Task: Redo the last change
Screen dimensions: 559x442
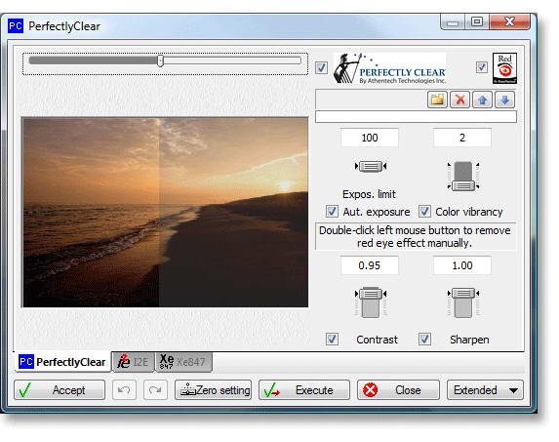Action: 155,390
